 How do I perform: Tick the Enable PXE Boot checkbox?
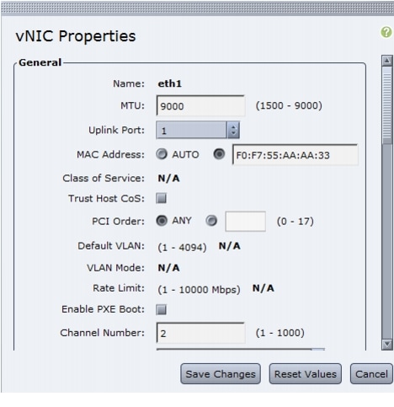coord(162,309)
